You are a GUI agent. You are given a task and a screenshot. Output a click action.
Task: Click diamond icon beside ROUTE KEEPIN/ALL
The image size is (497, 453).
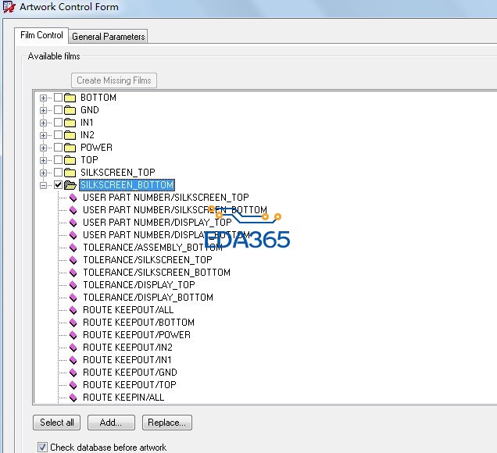tap(74, 398)
